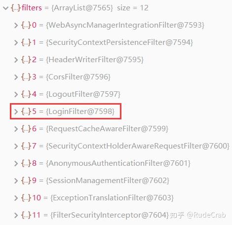Expand the HeaderWriterFilter entry arrow
232x225 pixels.
tap(16, 60)
